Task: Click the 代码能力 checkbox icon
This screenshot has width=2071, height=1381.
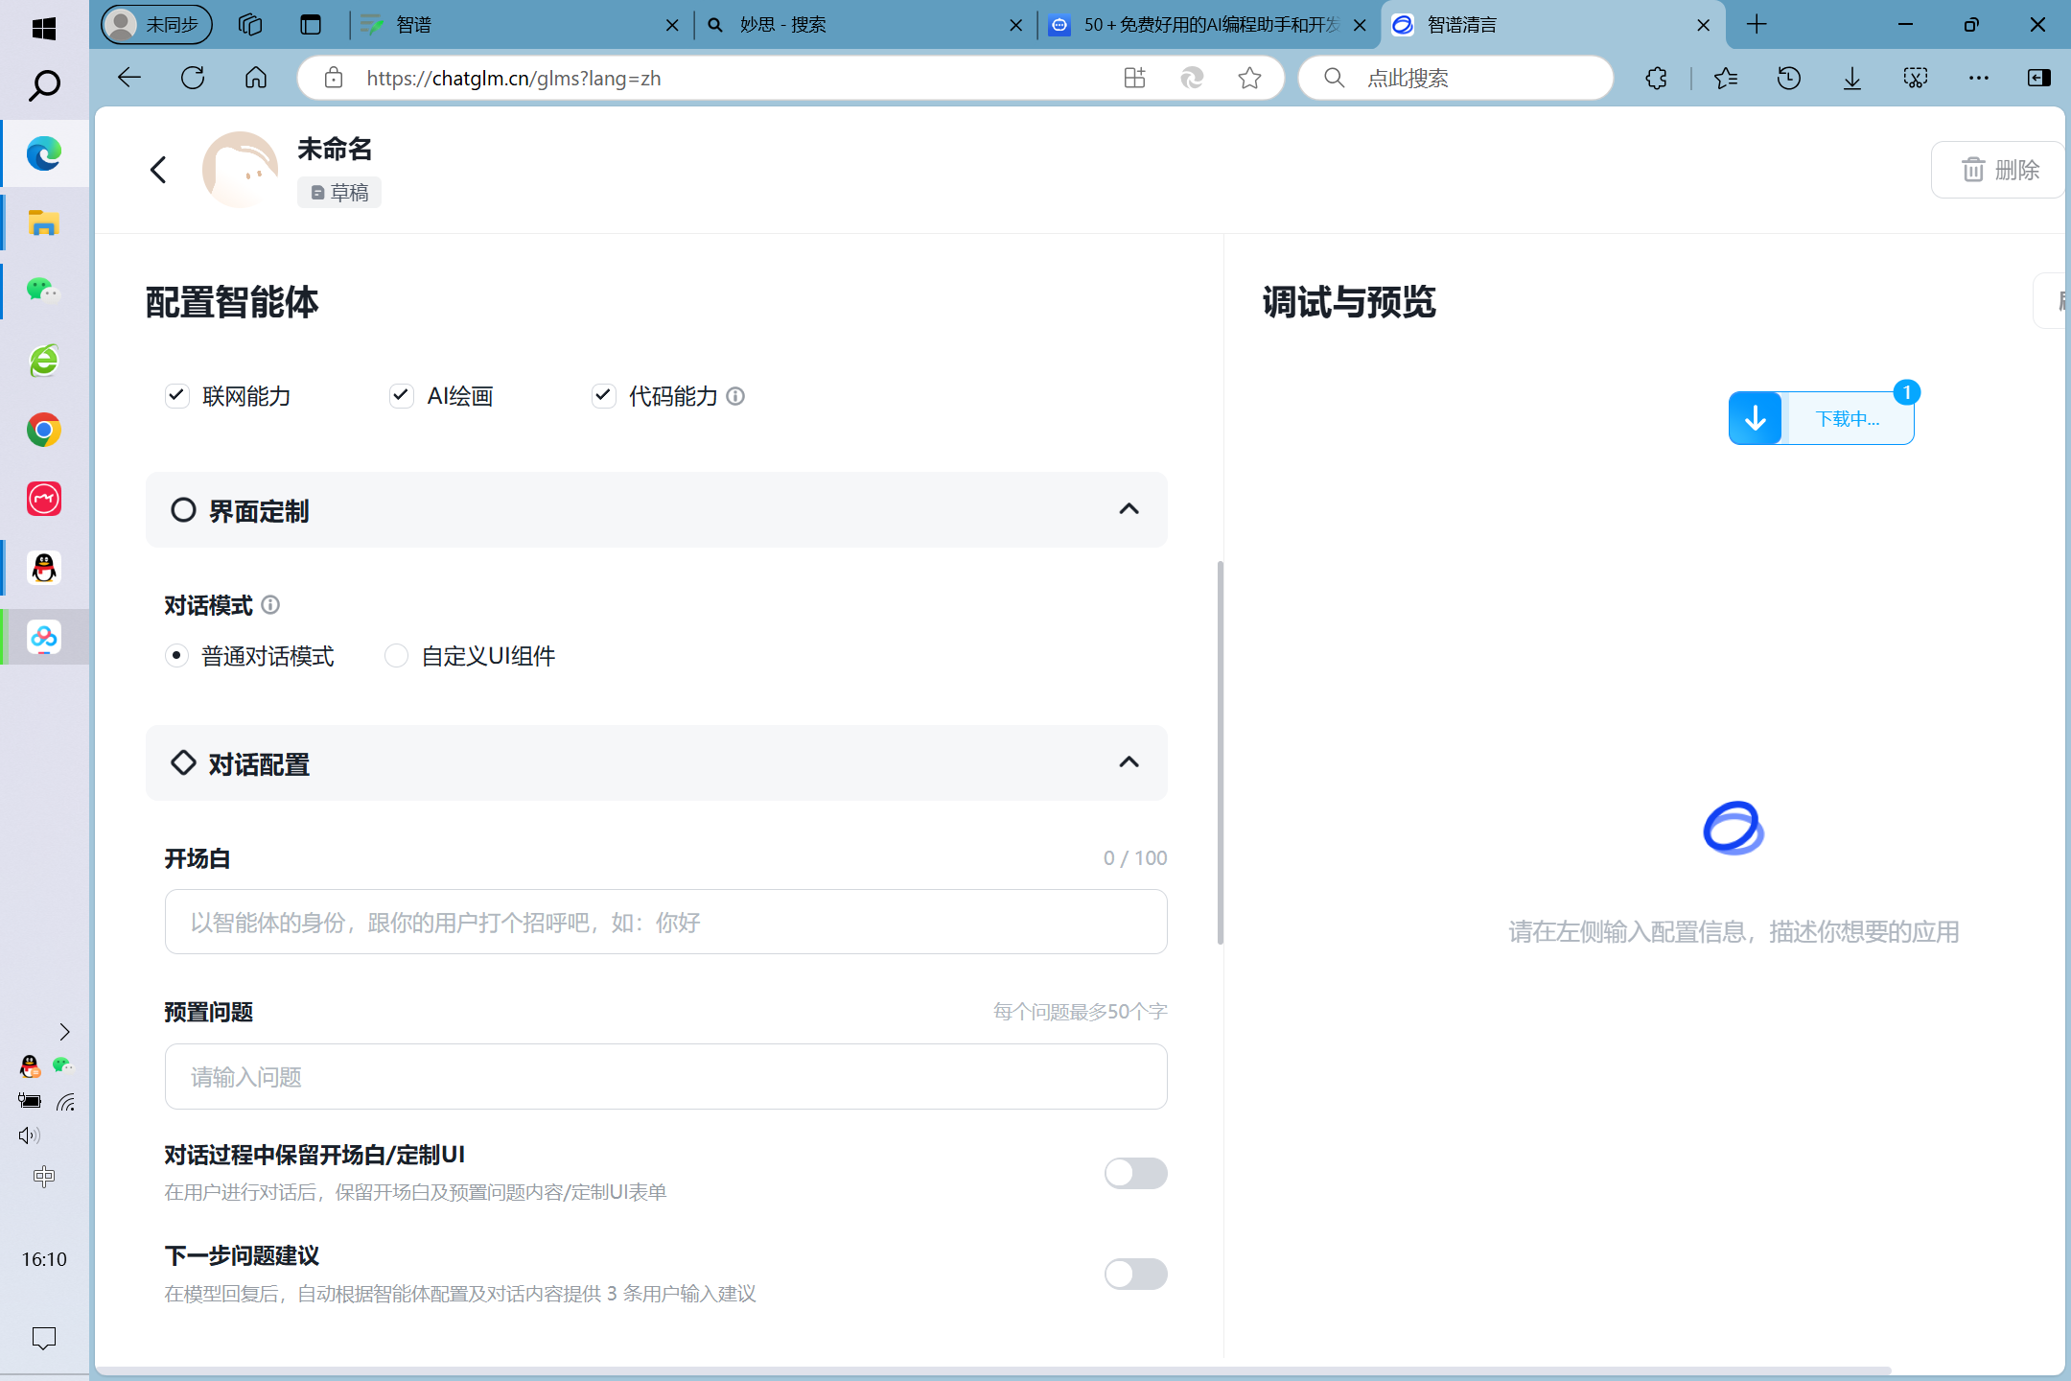Action: click(602, 394)
